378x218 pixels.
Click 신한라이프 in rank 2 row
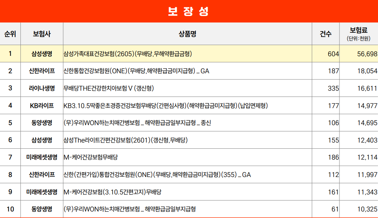pos(42,71)
